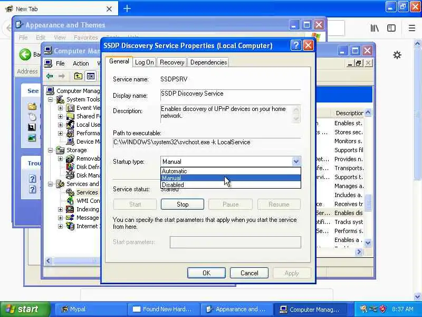Close the New Tab browser tab

point(109,9)
